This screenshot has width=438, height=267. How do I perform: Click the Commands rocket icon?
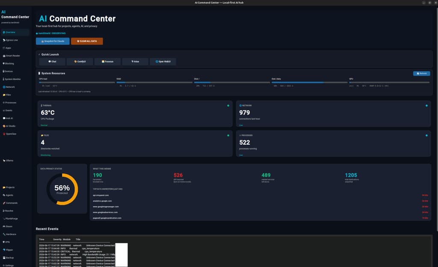tap(4, 203)
